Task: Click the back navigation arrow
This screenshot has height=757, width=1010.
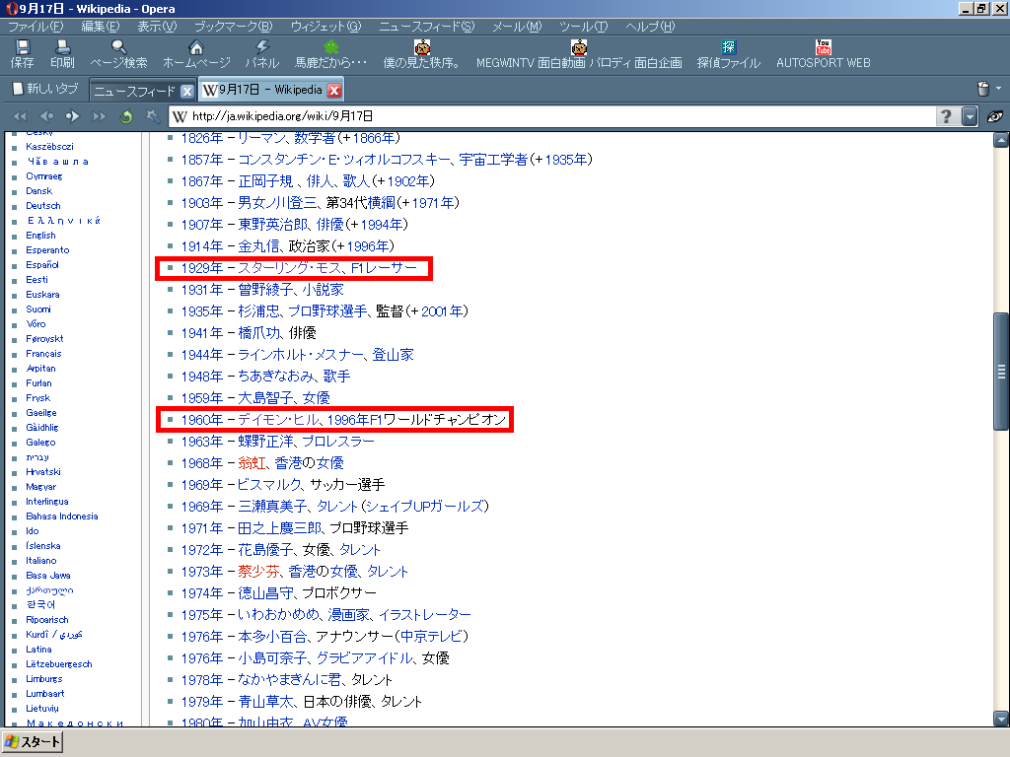Action: [46, 116]
